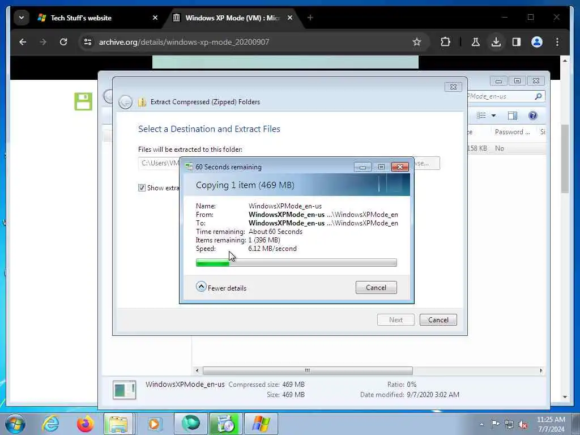Click the green floppy disk software icon
580x435 pixels.
pos(83,101)
